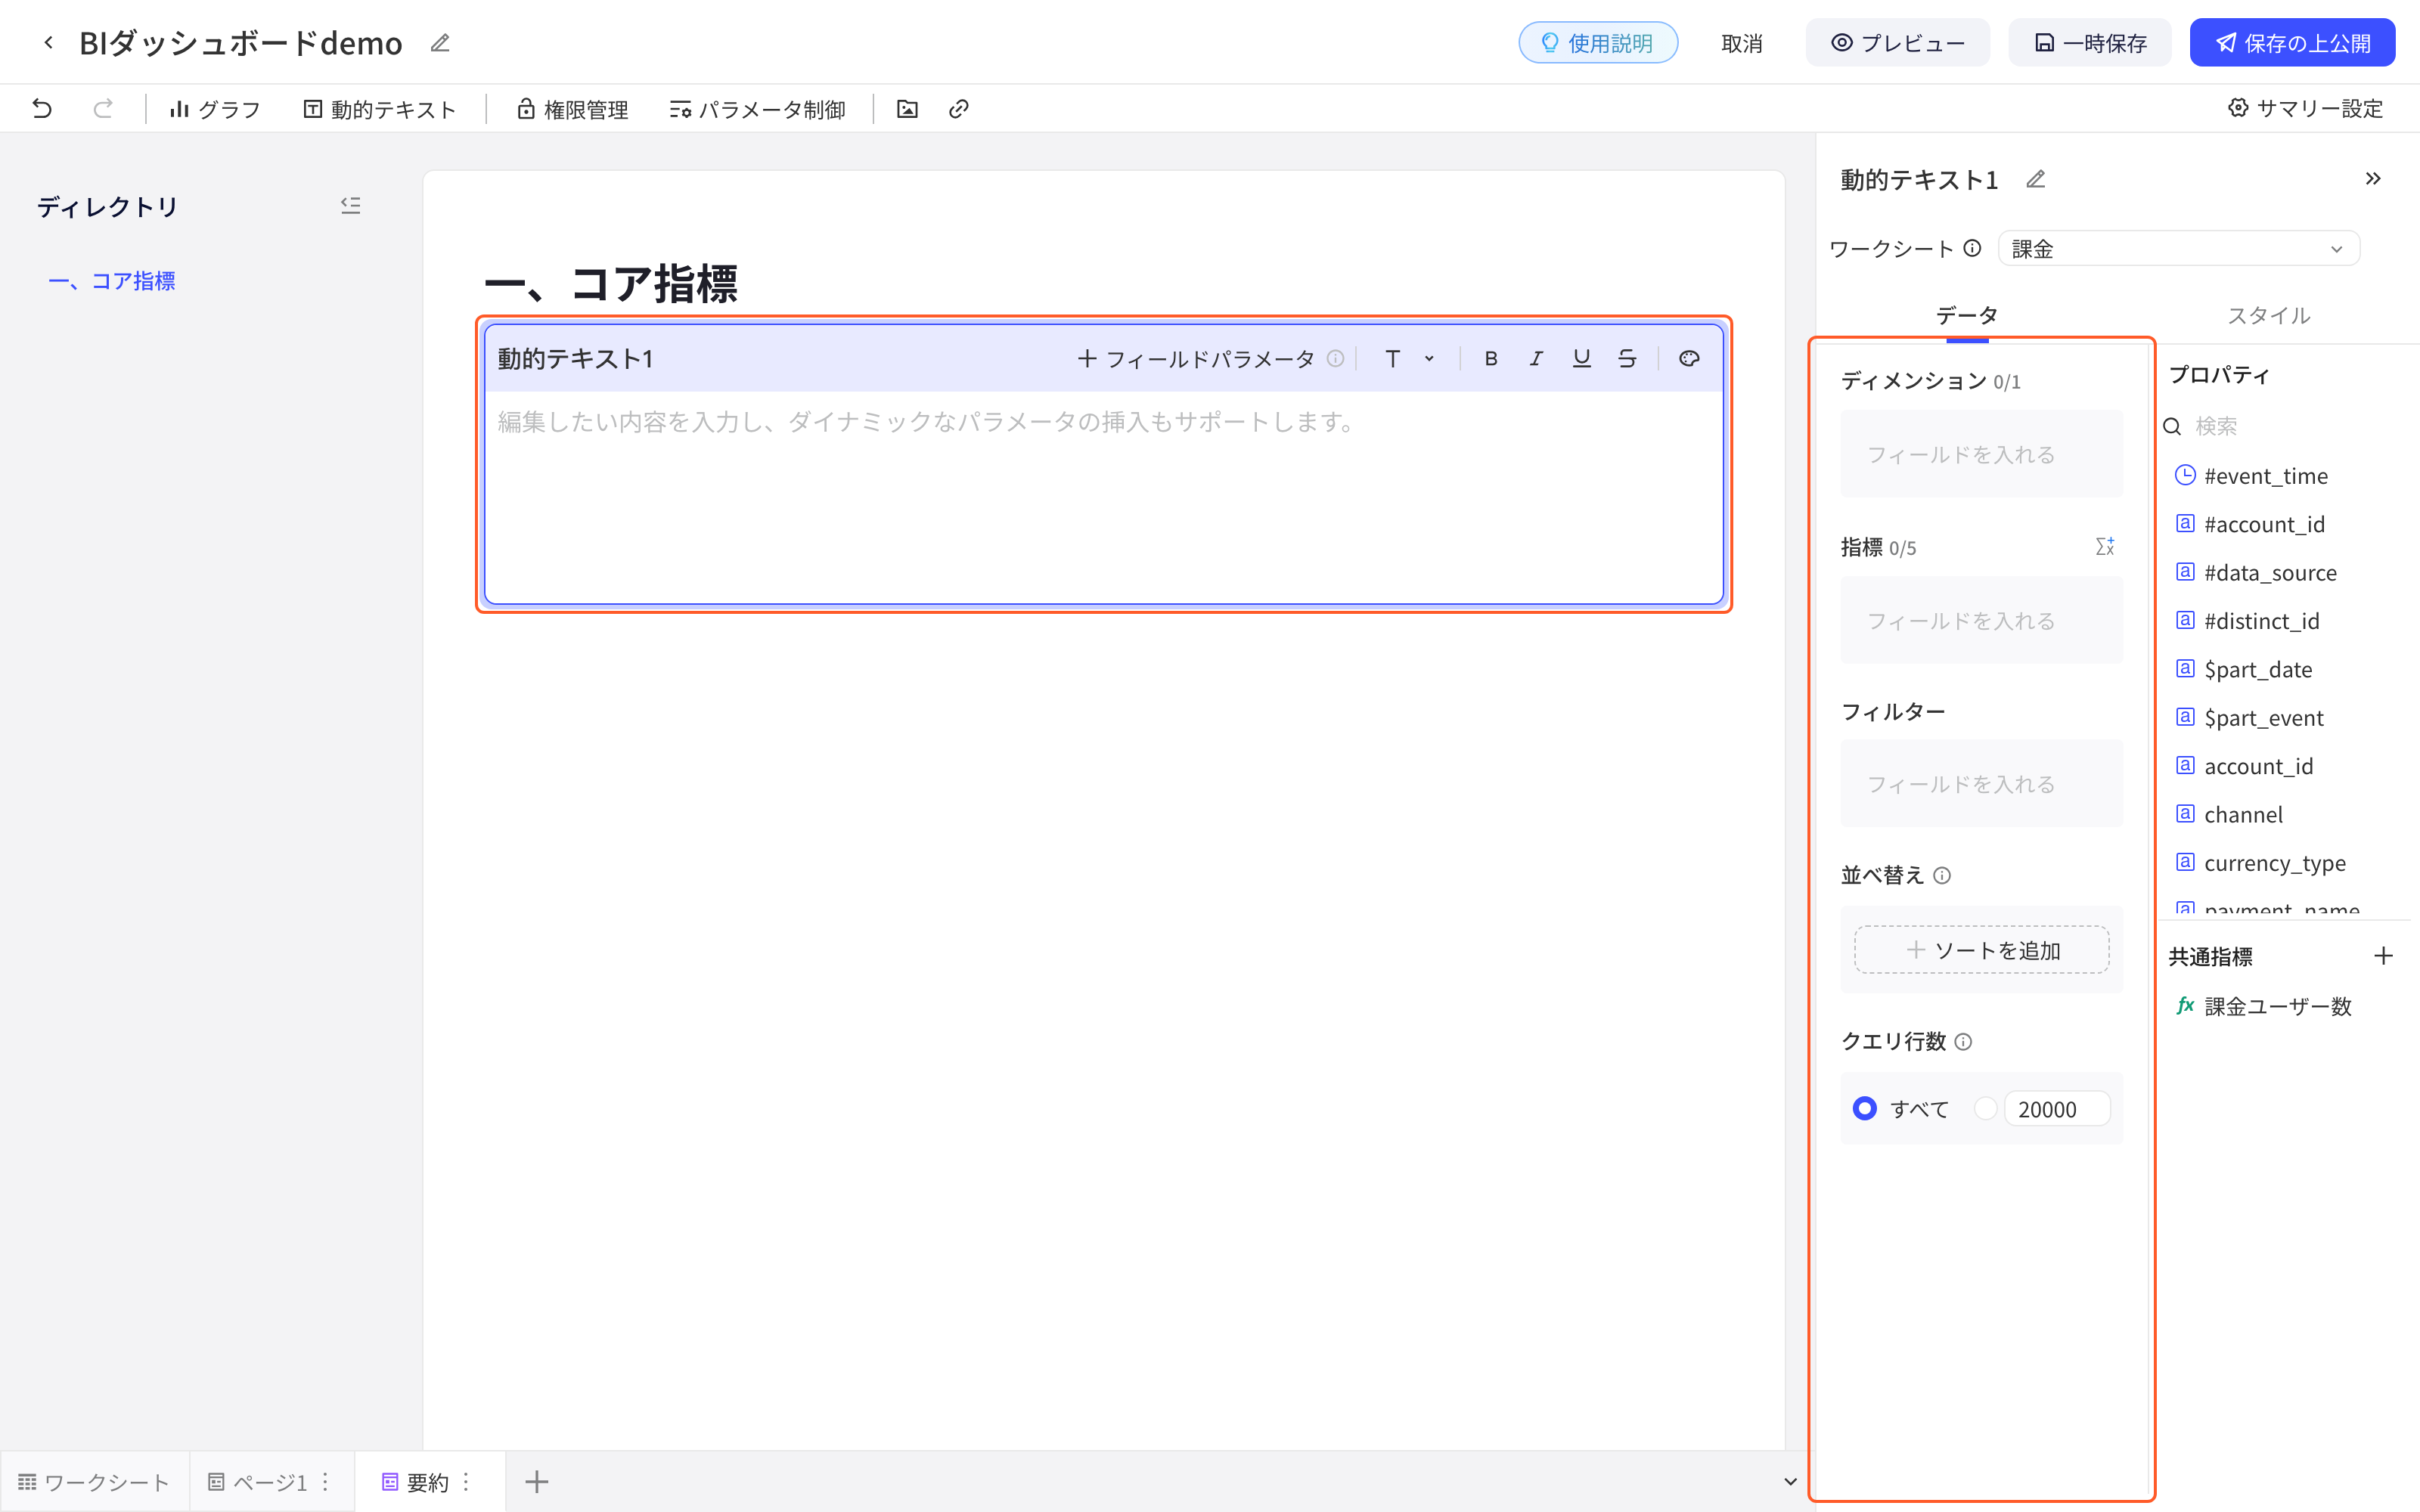Toggle underline formatting in text editor
Screen dimensions: 2420x1512
(x=1581, y=358)
